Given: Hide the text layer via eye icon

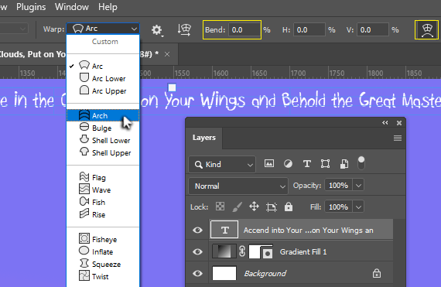Looking at the screenshot, I should click(197, 230).
